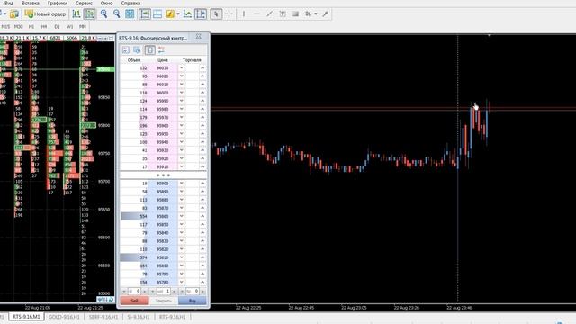Click the Закрыть button

click(x=164, y=301)
